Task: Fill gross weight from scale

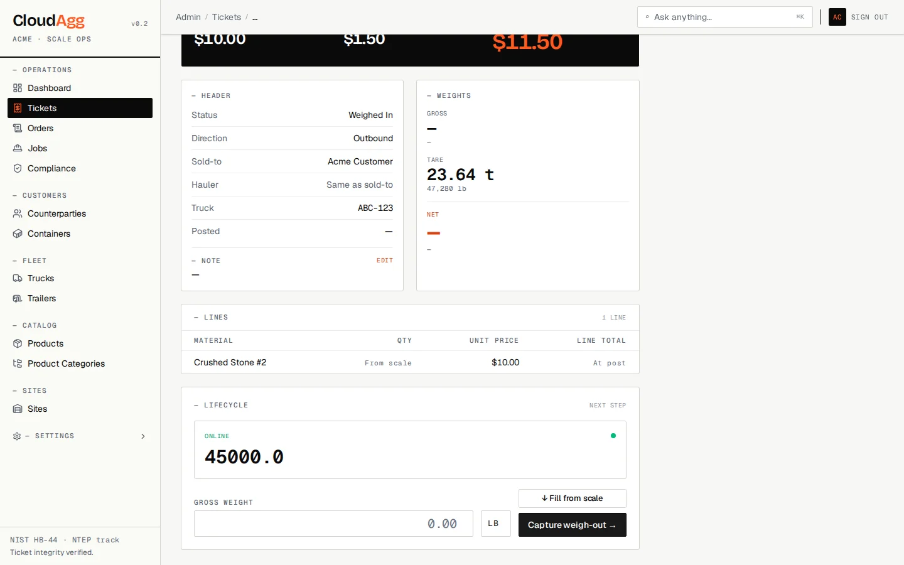Action: (x=573, y=498)
